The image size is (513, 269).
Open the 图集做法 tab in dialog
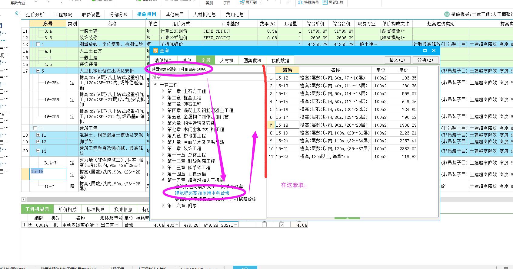[x=252, y=60]
